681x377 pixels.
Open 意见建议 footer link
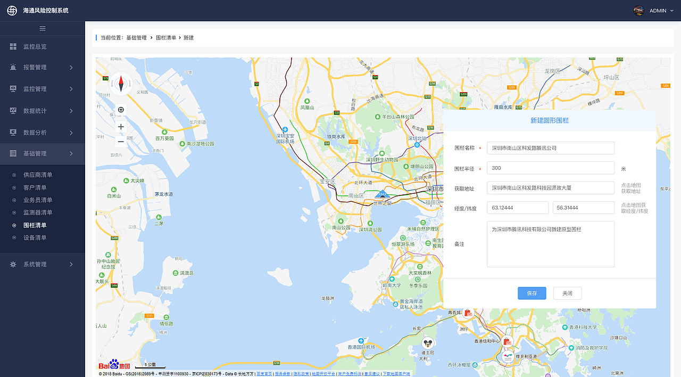tap(372, 374)
